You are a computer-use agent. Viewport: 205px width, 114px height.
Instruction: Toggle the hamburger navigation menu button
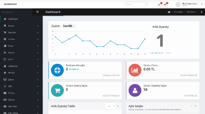37,12
